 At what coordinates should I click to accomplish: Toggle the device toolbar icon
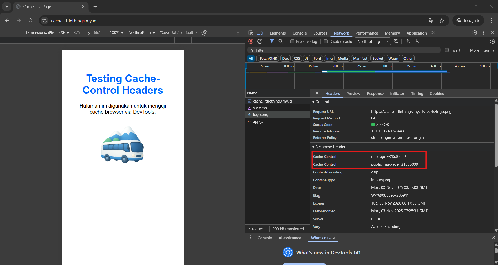click(260, 33)
